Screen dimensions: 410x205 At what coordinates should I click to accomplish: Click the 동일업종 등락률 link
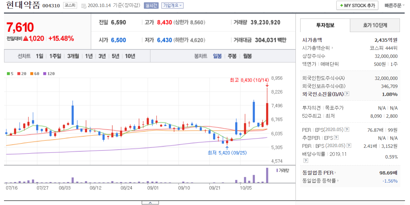click(319, 181)
